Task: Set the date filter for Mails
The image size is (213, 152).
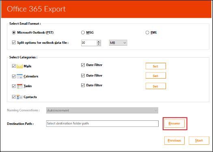Action: point(156,66)
